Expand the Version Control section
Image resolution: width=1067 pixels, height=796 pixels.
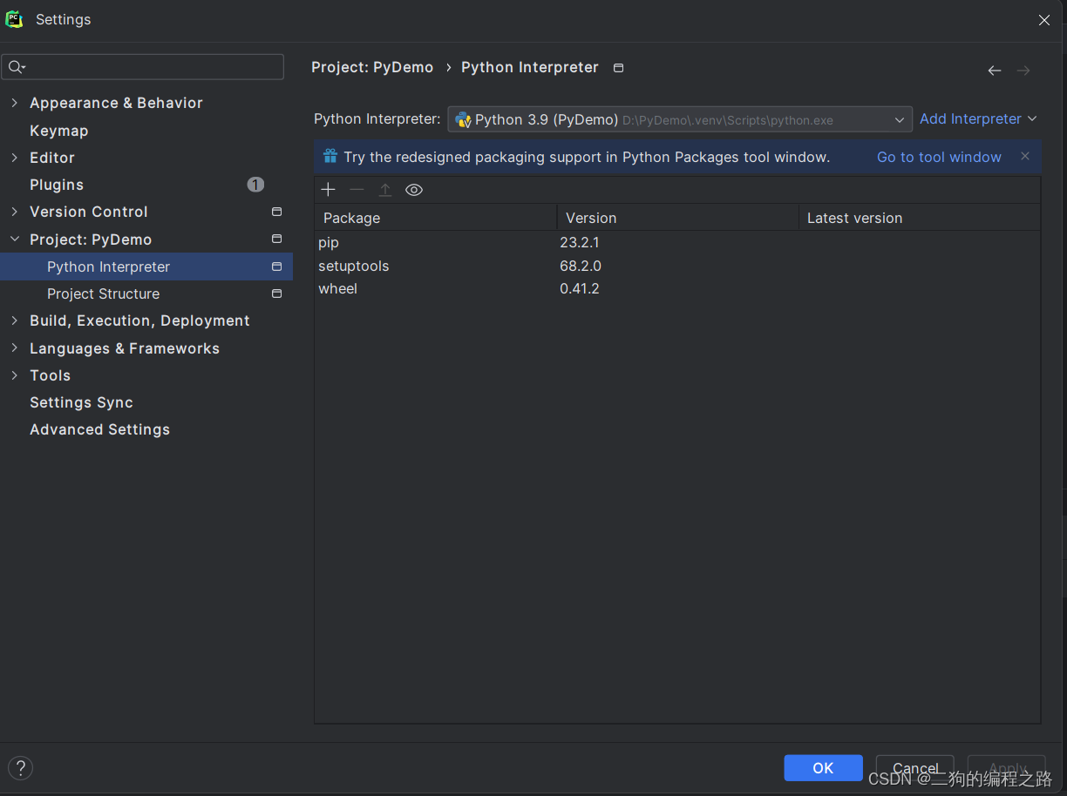coord(14,212)
